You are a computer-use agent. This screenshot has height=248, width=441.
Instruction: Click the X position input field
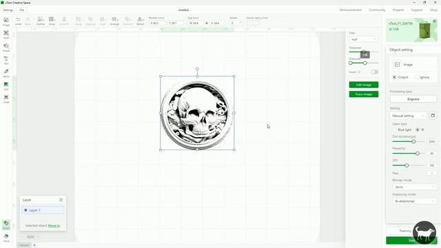157,23
